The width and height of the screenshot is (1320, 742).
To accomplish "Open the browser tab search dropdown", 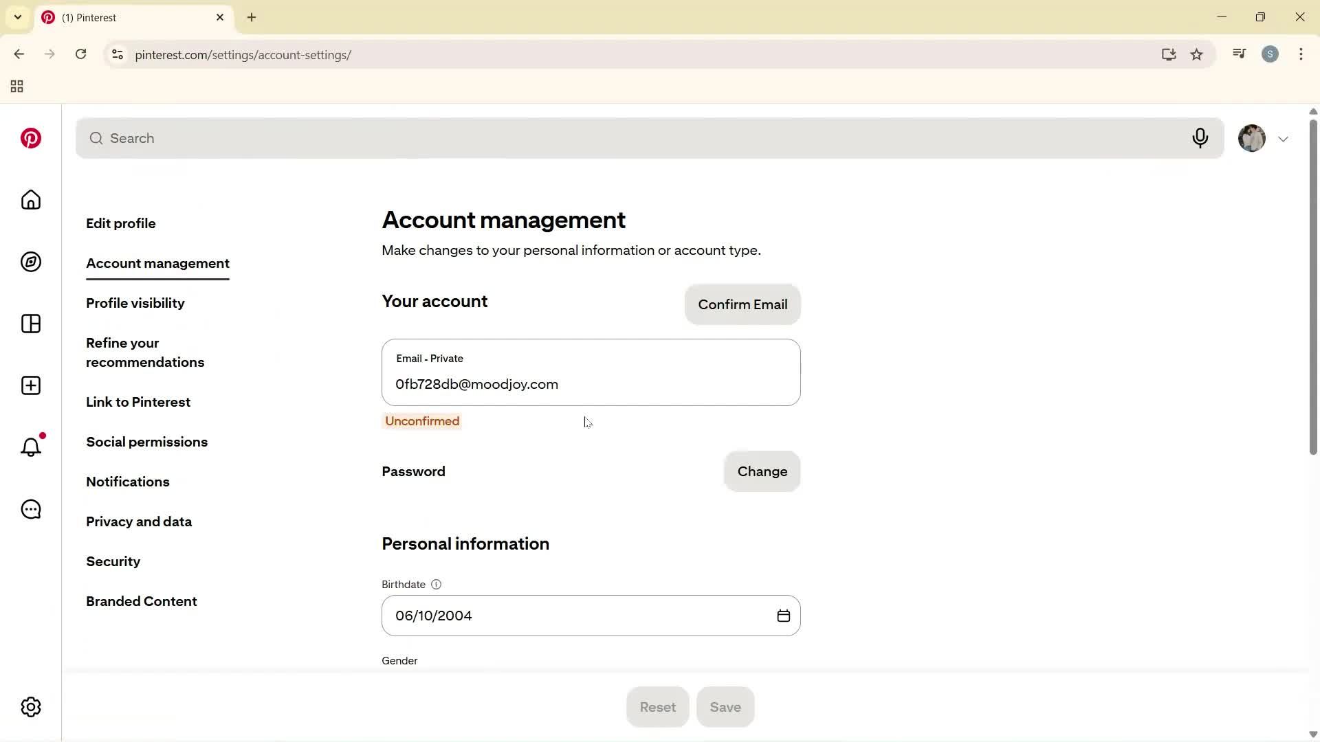I will (18, 17).
